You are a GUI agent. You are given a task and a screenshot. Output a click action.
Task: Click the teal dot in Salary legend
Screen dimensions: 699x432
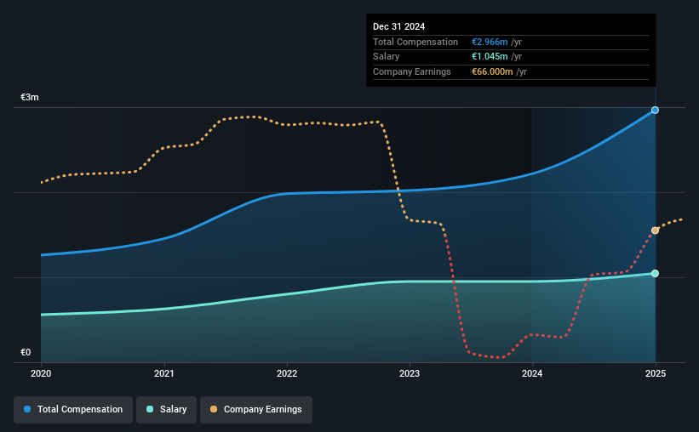pos(150,409)
